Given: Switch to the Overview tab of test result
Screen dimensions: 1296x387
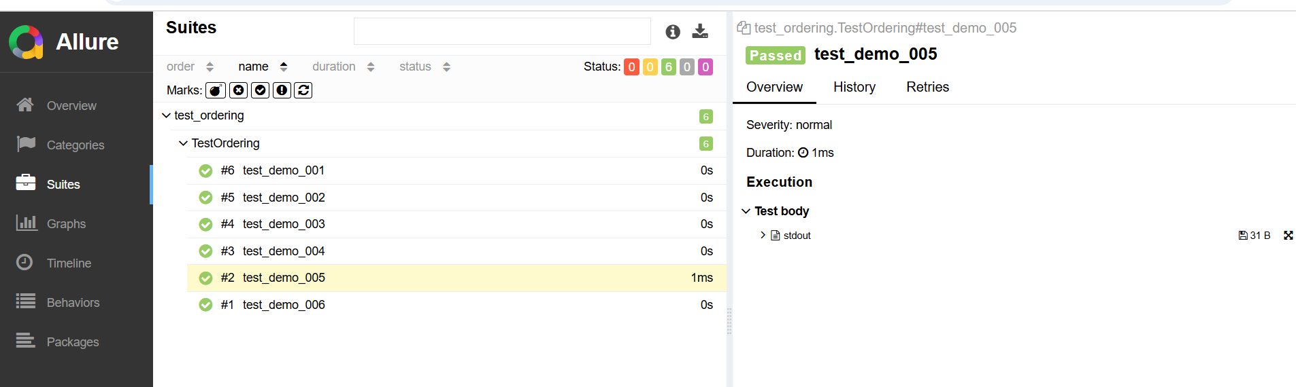Looking at the screenshot, I should pos(774,87).
